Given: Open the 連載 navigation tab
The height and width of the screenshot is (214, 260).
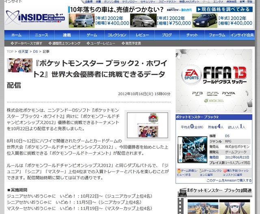Looking at the screenshot, I should (x=67, y=35).
